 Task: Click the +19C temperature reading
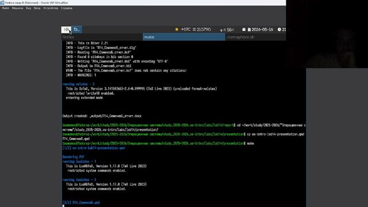[x=186, y=29]
